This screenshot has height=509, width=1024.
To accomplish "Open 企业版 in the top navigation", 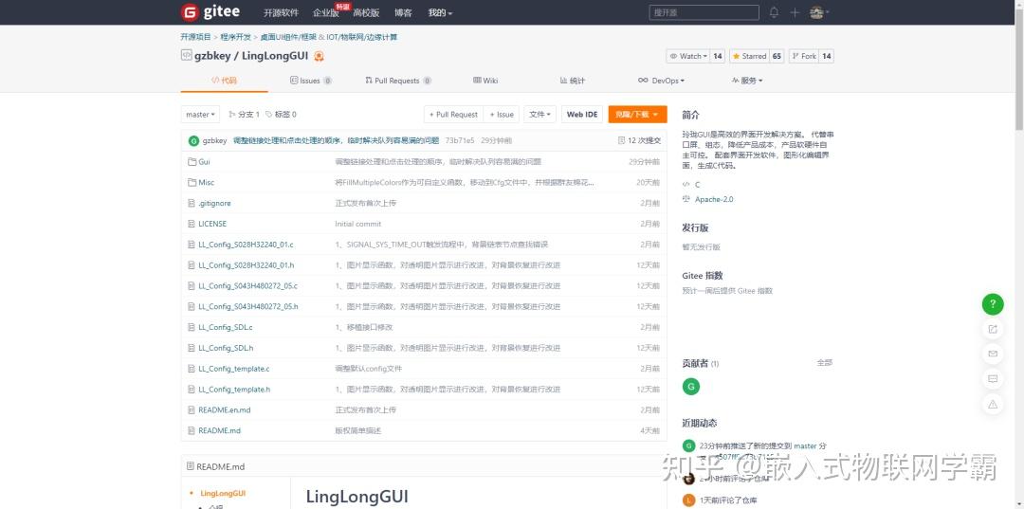I will [326, 12].
